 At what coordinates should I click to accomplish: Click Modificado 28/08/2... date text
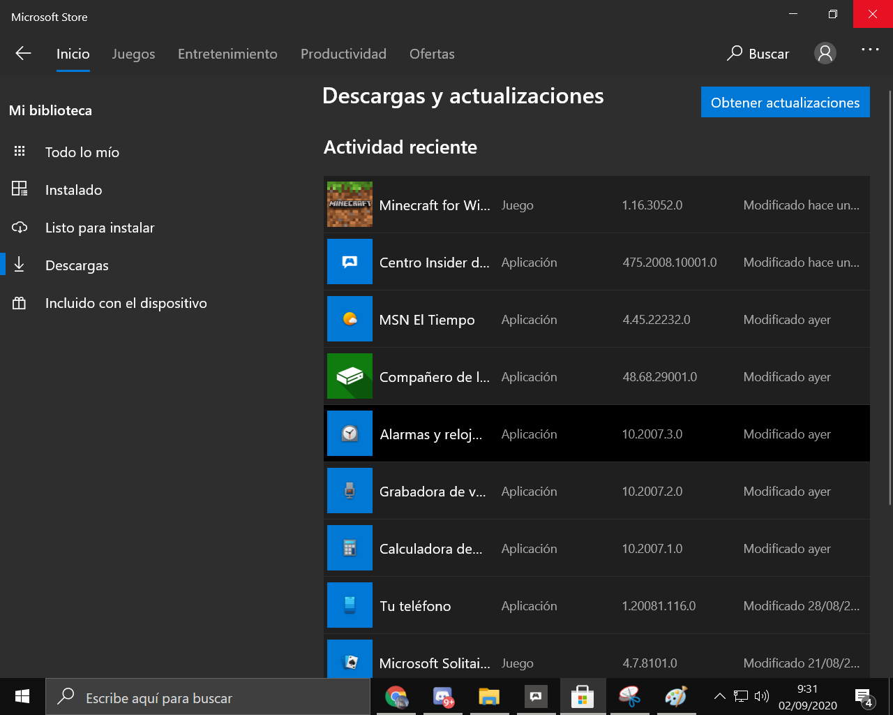[802, 606]
